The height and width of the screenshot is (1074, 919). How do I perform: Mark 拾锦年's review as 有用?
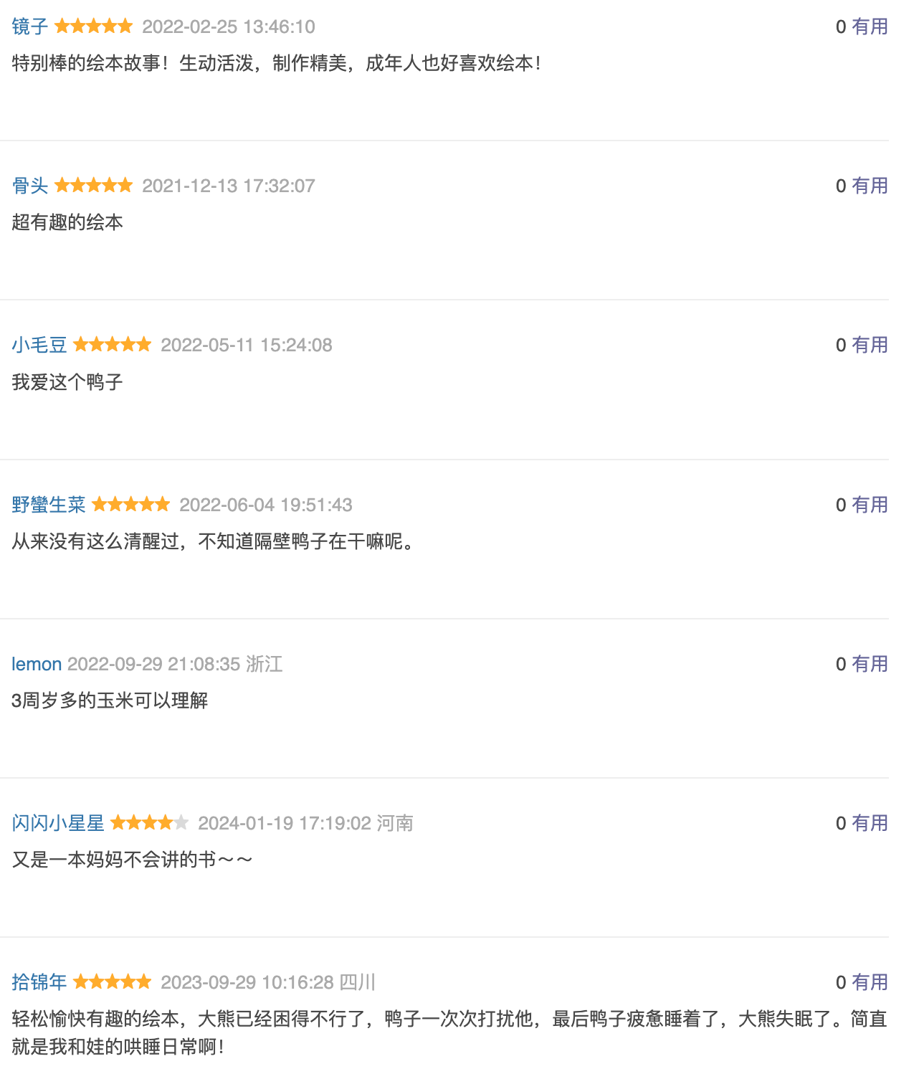[x=870, y=982]
